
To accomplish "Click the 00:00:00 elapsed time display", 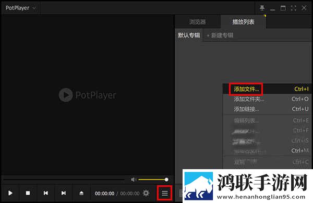I will pos(105,194).
